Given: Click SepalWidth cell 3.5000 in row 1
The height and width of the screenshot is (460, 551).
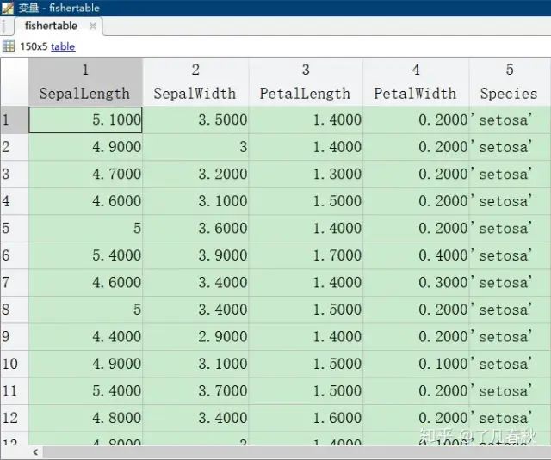Looking at the screenshot, I should click(x=195, y=120).
